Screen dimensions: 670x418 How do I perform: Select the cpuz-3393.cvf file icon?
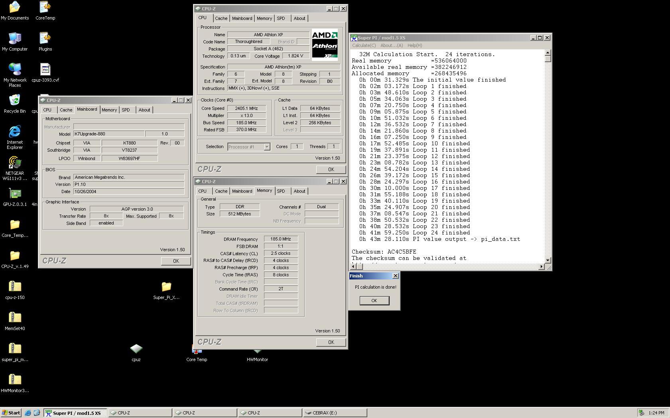45,73
